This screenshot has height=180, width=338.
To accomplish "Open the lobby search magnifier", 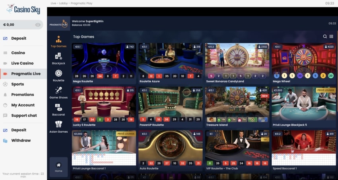I will 325,37.
